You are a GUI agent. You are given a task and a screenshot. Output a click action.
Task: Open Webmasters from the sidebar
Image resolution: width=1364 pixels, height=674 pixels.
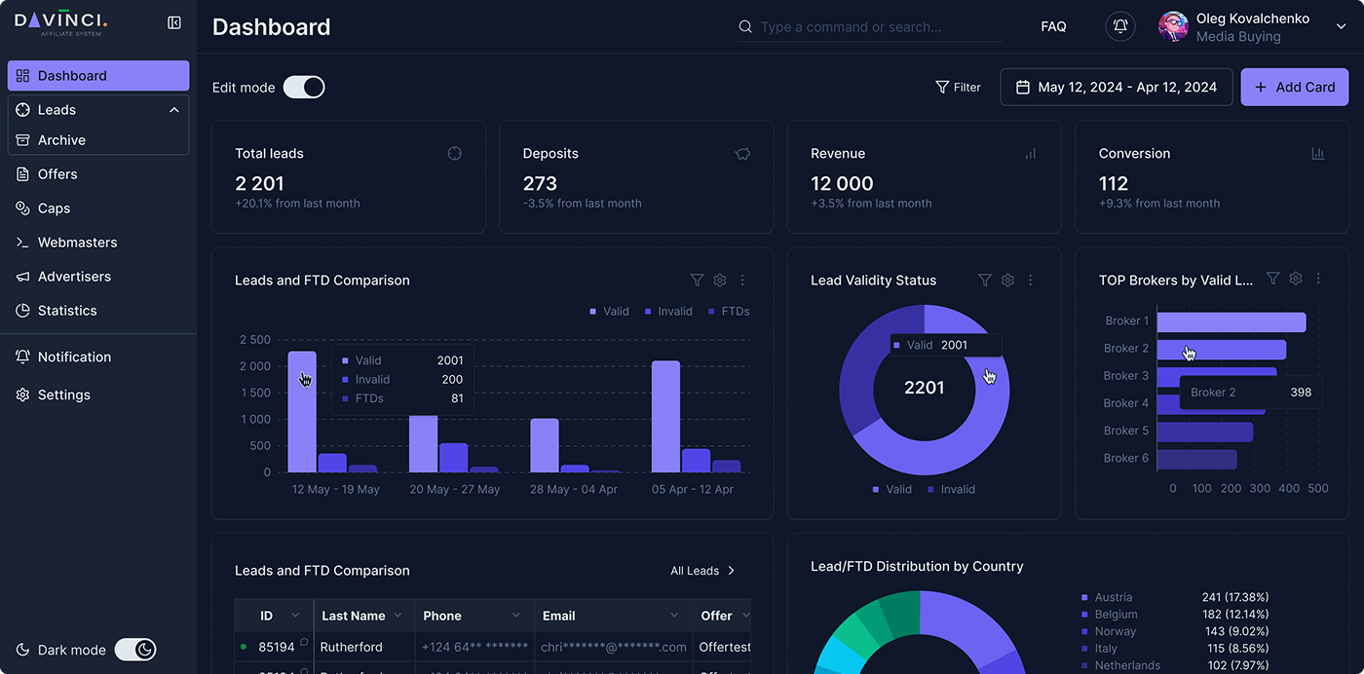pos(77,243)
